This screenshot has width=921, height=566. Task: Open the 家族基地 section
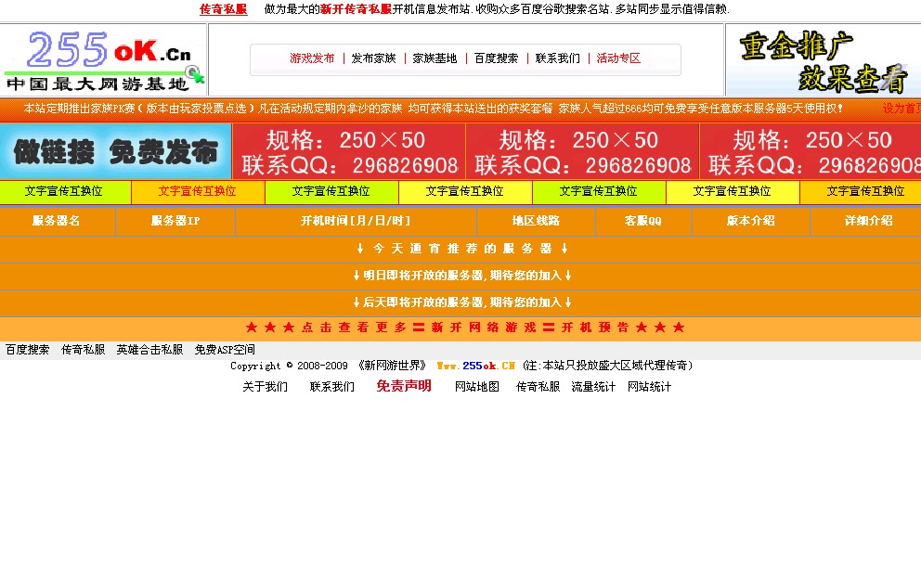pos(434,58)
